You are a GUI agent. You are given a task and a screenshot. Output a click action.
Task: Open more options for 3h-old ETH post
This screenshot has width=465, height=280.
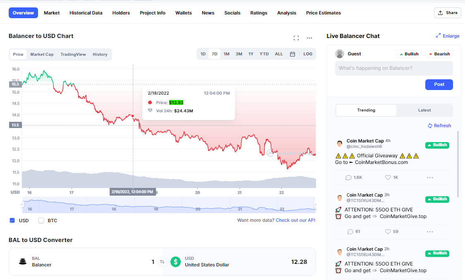[430, 231]
